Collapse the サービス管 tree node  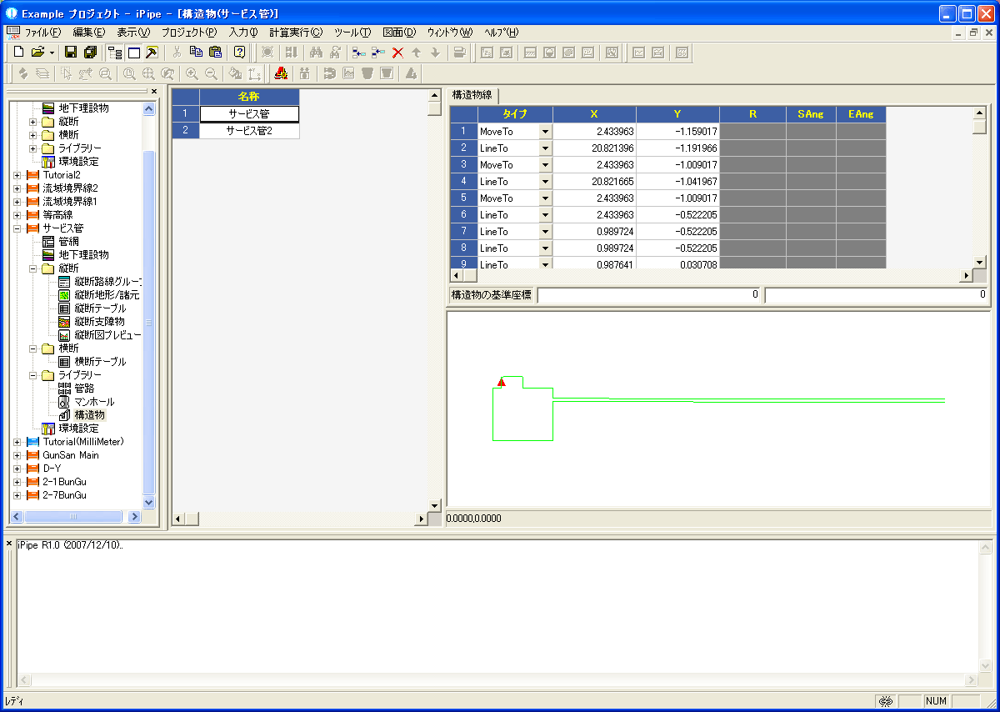tap(17, 228)
